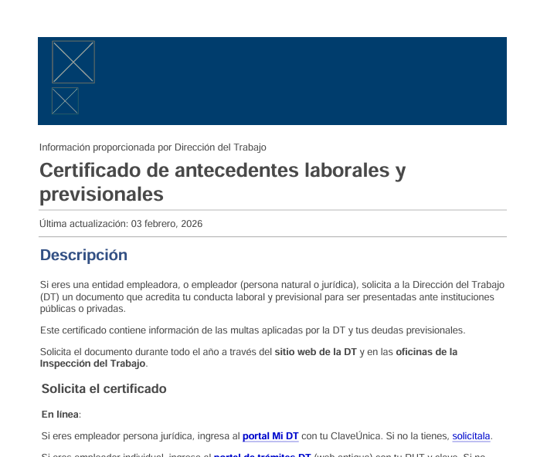Click the Última actualización date line
Image resolution: width=547 pixels, height=457 pixels.
point(121,224)
